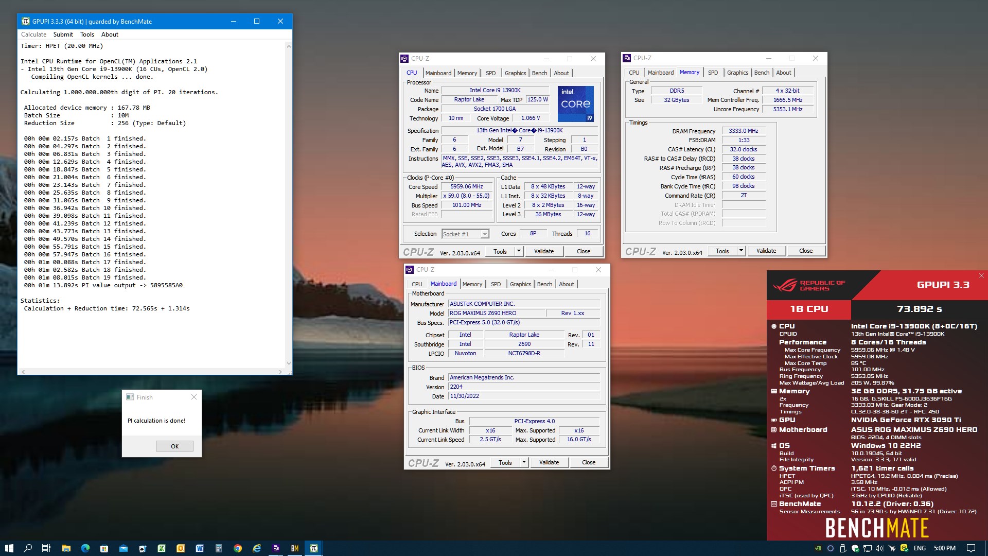Switch to Bench tab in CPU-Z CPU window

click(539, 73)
